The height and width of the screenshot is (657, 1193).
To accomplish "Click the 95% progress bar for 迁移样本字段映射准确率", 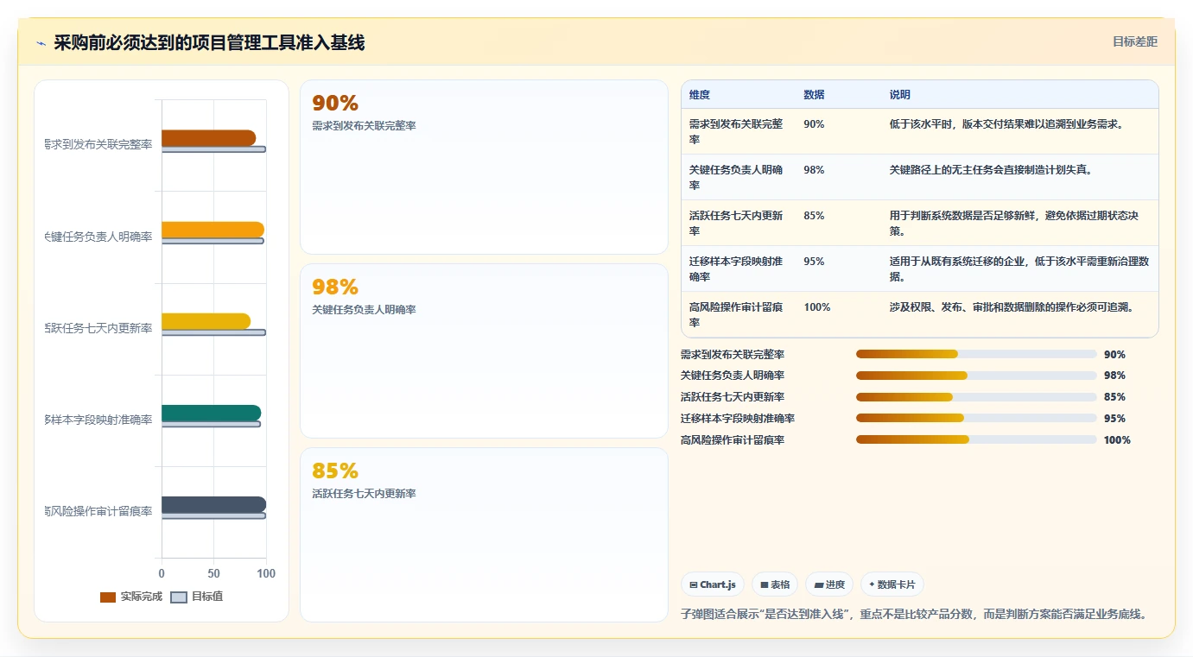I will (976, 418).
